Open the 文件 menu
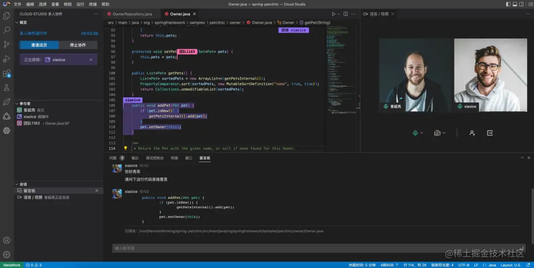 (17, 4)
